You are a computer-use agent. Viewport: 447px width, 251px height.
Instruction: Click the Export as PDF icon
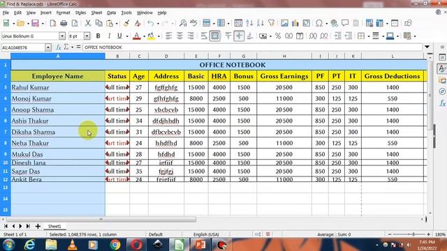53,23
